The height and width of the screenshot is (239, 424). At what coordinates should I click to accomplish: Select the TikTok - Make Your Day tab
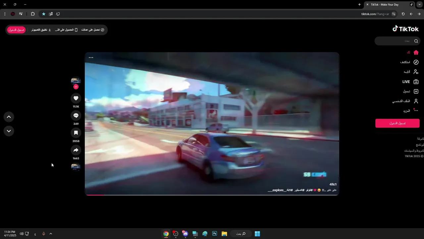390,5
